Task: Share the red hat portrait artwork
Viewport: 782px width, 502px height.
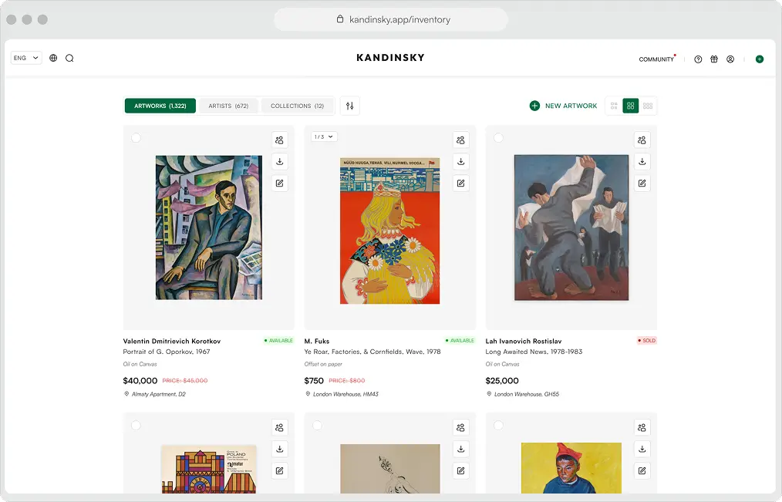Action: click(x=642, y=427)
